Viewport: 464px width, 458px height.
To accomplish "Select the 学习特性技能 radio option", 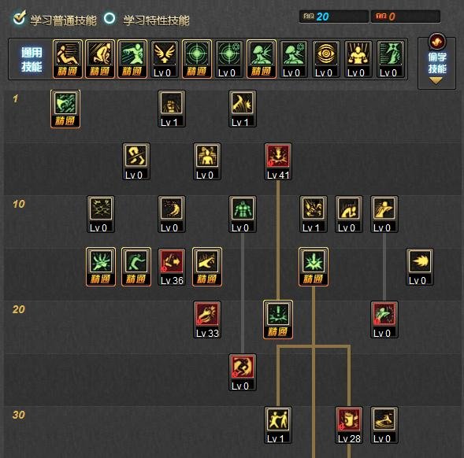I will (x=110, y=18).
